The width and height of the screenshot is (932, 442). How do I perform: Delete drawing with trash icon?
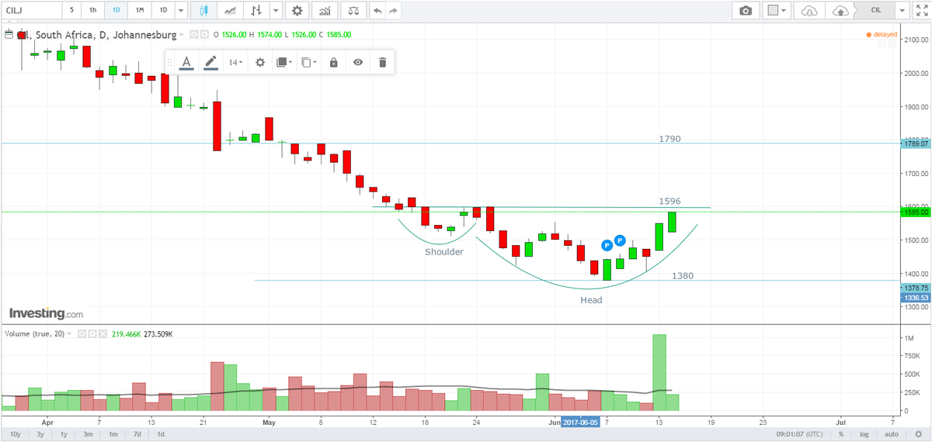tap(382, 62)
